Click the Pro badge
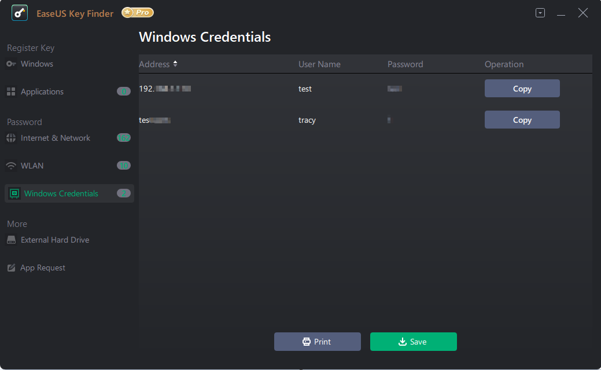This screenshot has height=370, width=601. click(x=138, y=13)
